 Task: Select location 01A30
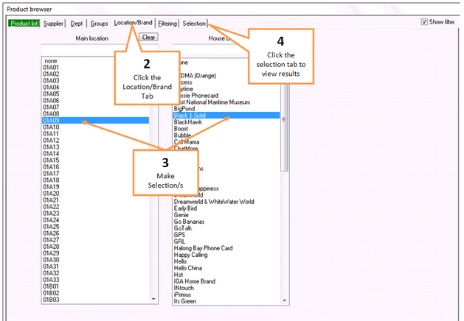tap(95, 260)
